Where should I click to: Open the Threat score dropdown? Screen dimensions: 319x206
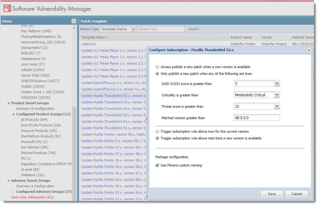pyautogui.click(x=277, y=106)
